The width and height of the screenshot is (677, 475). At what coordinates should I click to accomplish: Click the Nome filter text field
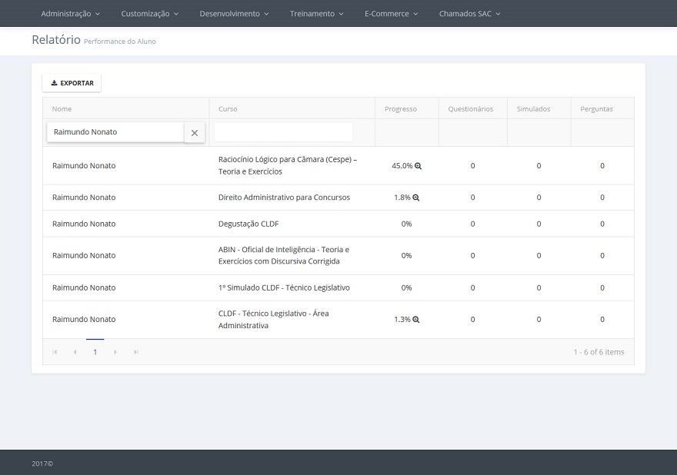pos(115,132)
